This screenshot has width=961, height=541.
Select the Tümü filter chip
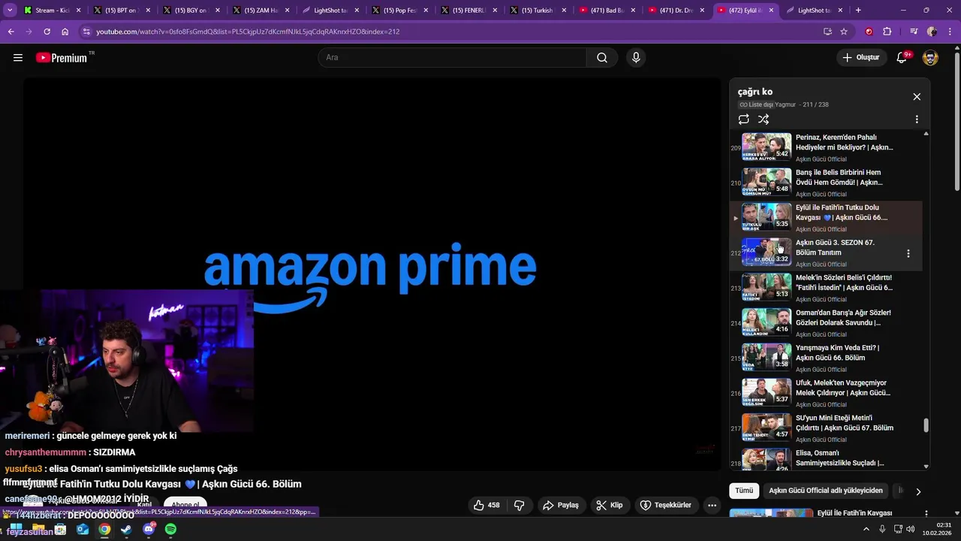744,491
